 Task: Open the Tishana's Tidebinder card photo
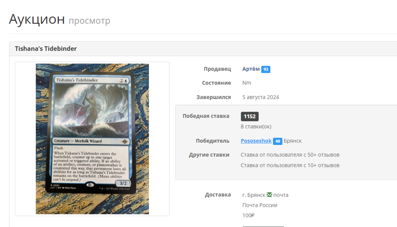click(92, 139)
